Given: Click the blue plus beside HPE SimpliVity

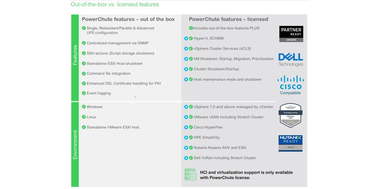Looking at the screenshot, I should tap(186, 138).
